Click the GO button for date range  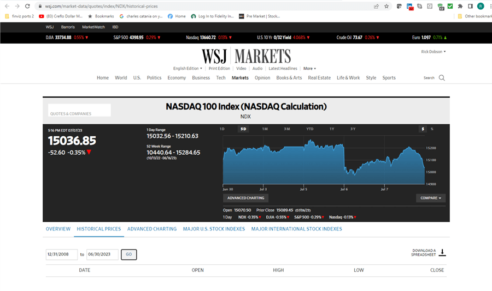pyautogui.click(x=128, y=254)
